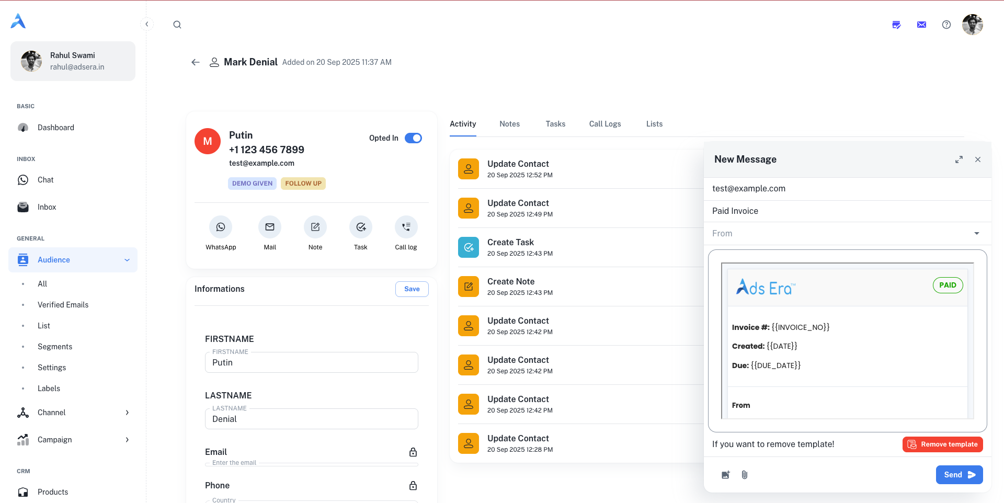
Task: Open the Mail action icon
Action: tap(270, 227)
